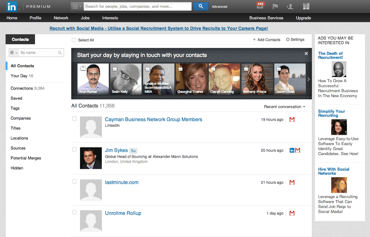Image resolution: width=370 pixels, height=237 pixels.
Task: Check the lastminute.com checkbox
Action: 75,181
